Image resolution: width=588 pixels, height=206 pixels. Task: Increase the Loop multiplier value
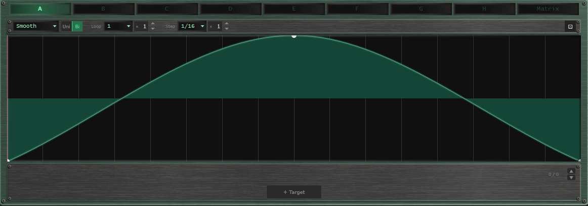pyautogui.click(x=153, y=24)
